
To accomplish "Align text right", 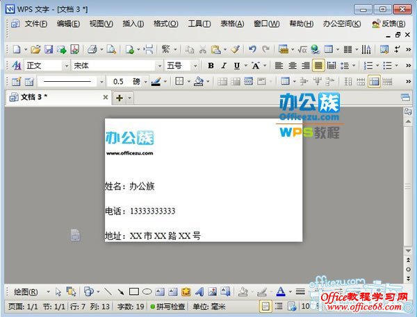I will coord(306,65).
